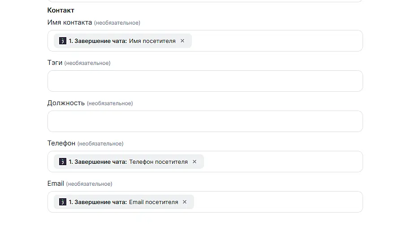
Task: Click the Тэги field label
Action: [x=55, y=63]
